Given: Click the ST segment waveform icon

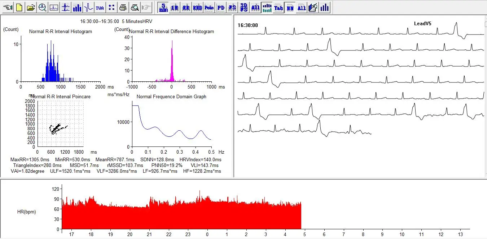Looking at the screenshot, I should tap(89, 7).
